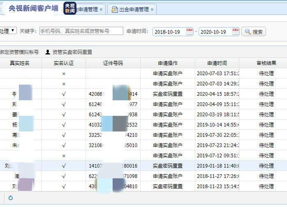Switch to the 申请管理 tab

pyautogui.click(x=88, y=9)
